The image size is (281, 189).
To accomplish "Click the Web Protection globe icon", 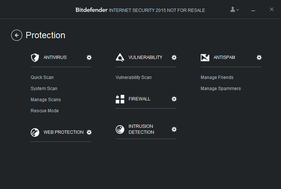I will 35,133.
